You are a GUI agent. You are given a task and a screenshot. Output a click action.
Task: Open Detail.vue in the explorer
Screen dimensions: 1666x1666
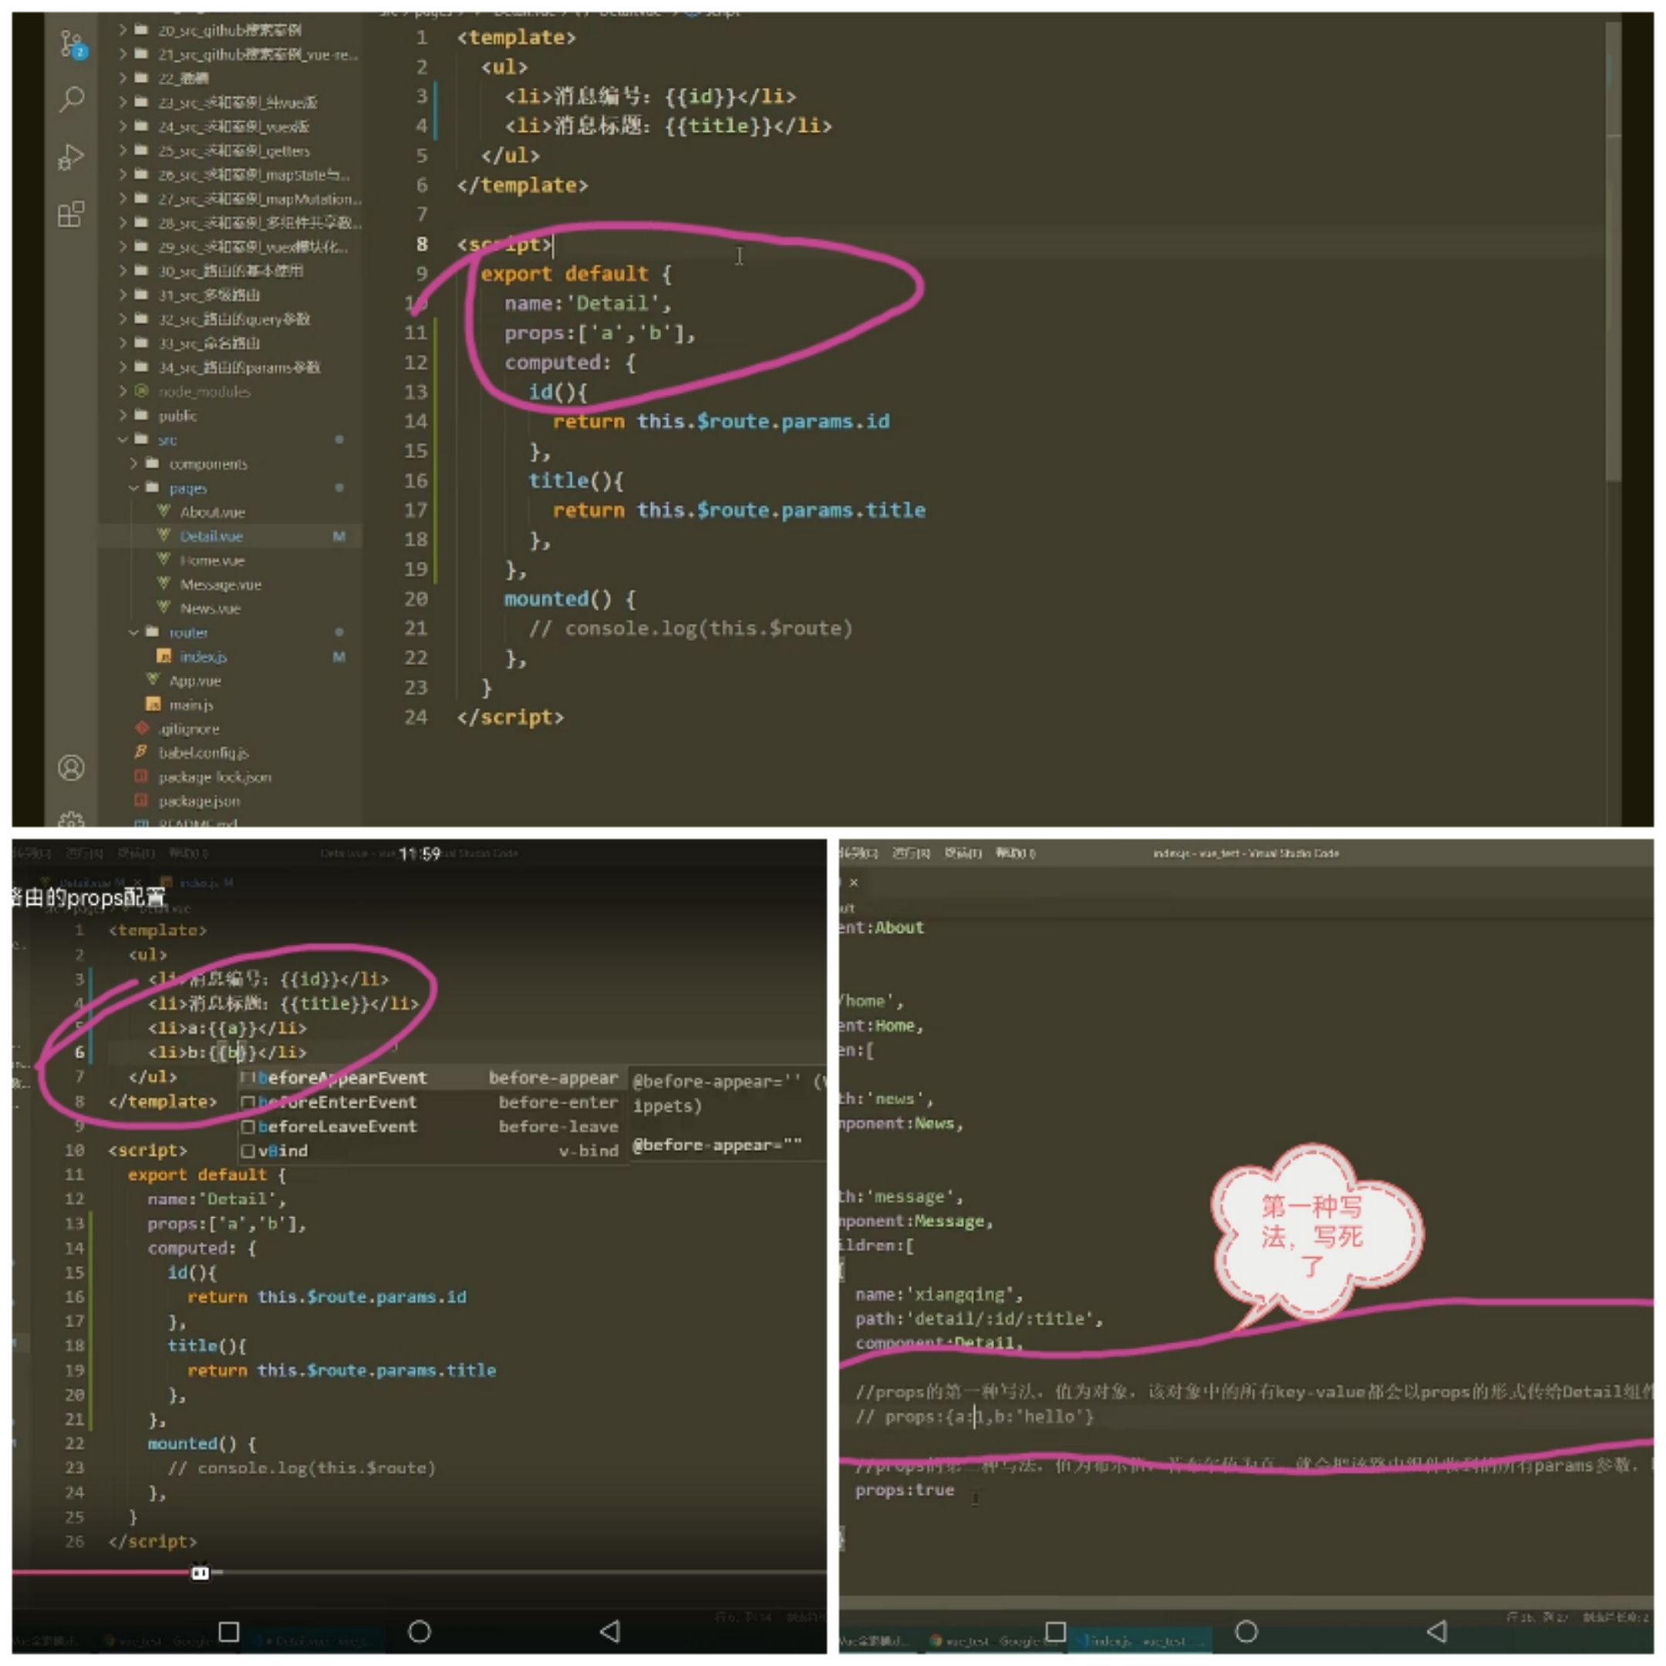click(211, 536)
